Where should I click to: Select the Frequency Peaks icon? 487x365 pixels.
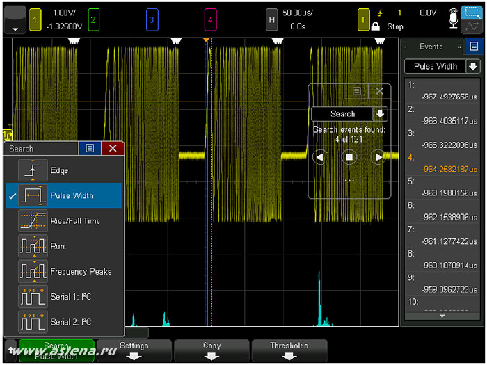33,271
